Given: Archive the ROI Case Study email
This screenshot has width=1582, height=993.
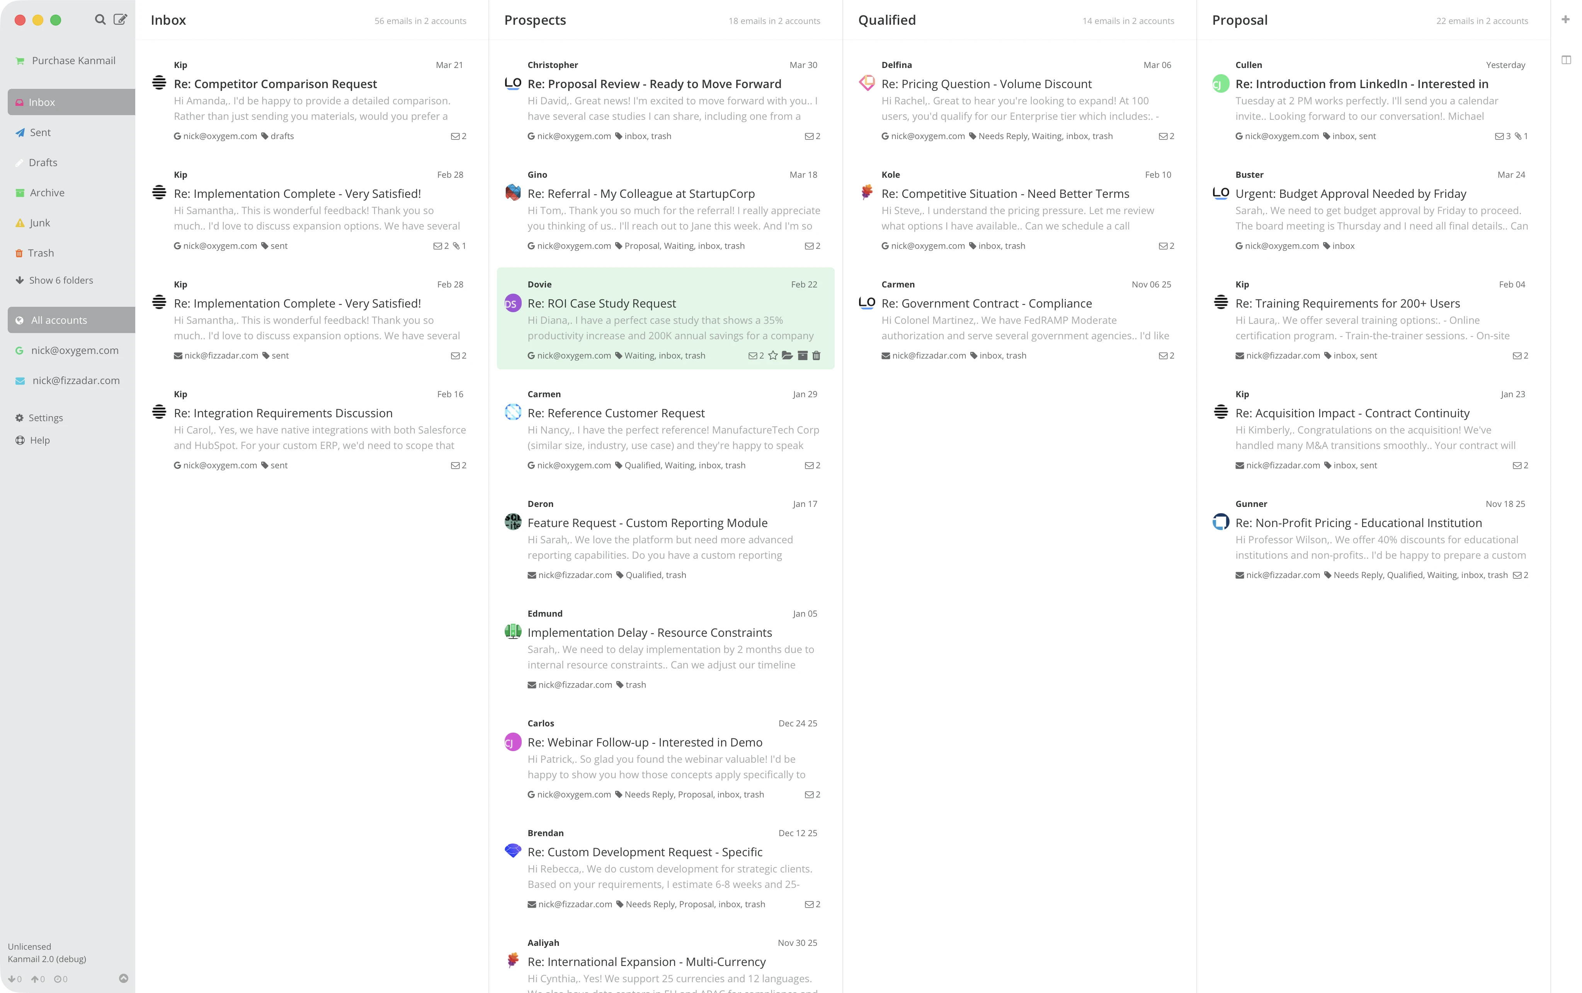Looking at the screenshot, I should click(x=803, y=355).
